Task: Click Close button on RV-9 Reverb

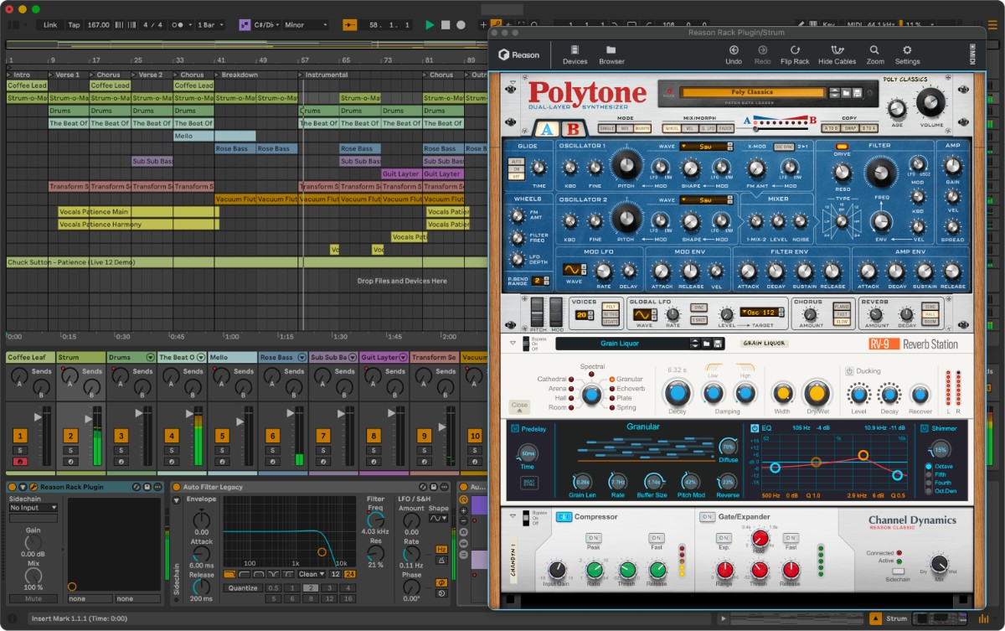Action: (519, 406)
